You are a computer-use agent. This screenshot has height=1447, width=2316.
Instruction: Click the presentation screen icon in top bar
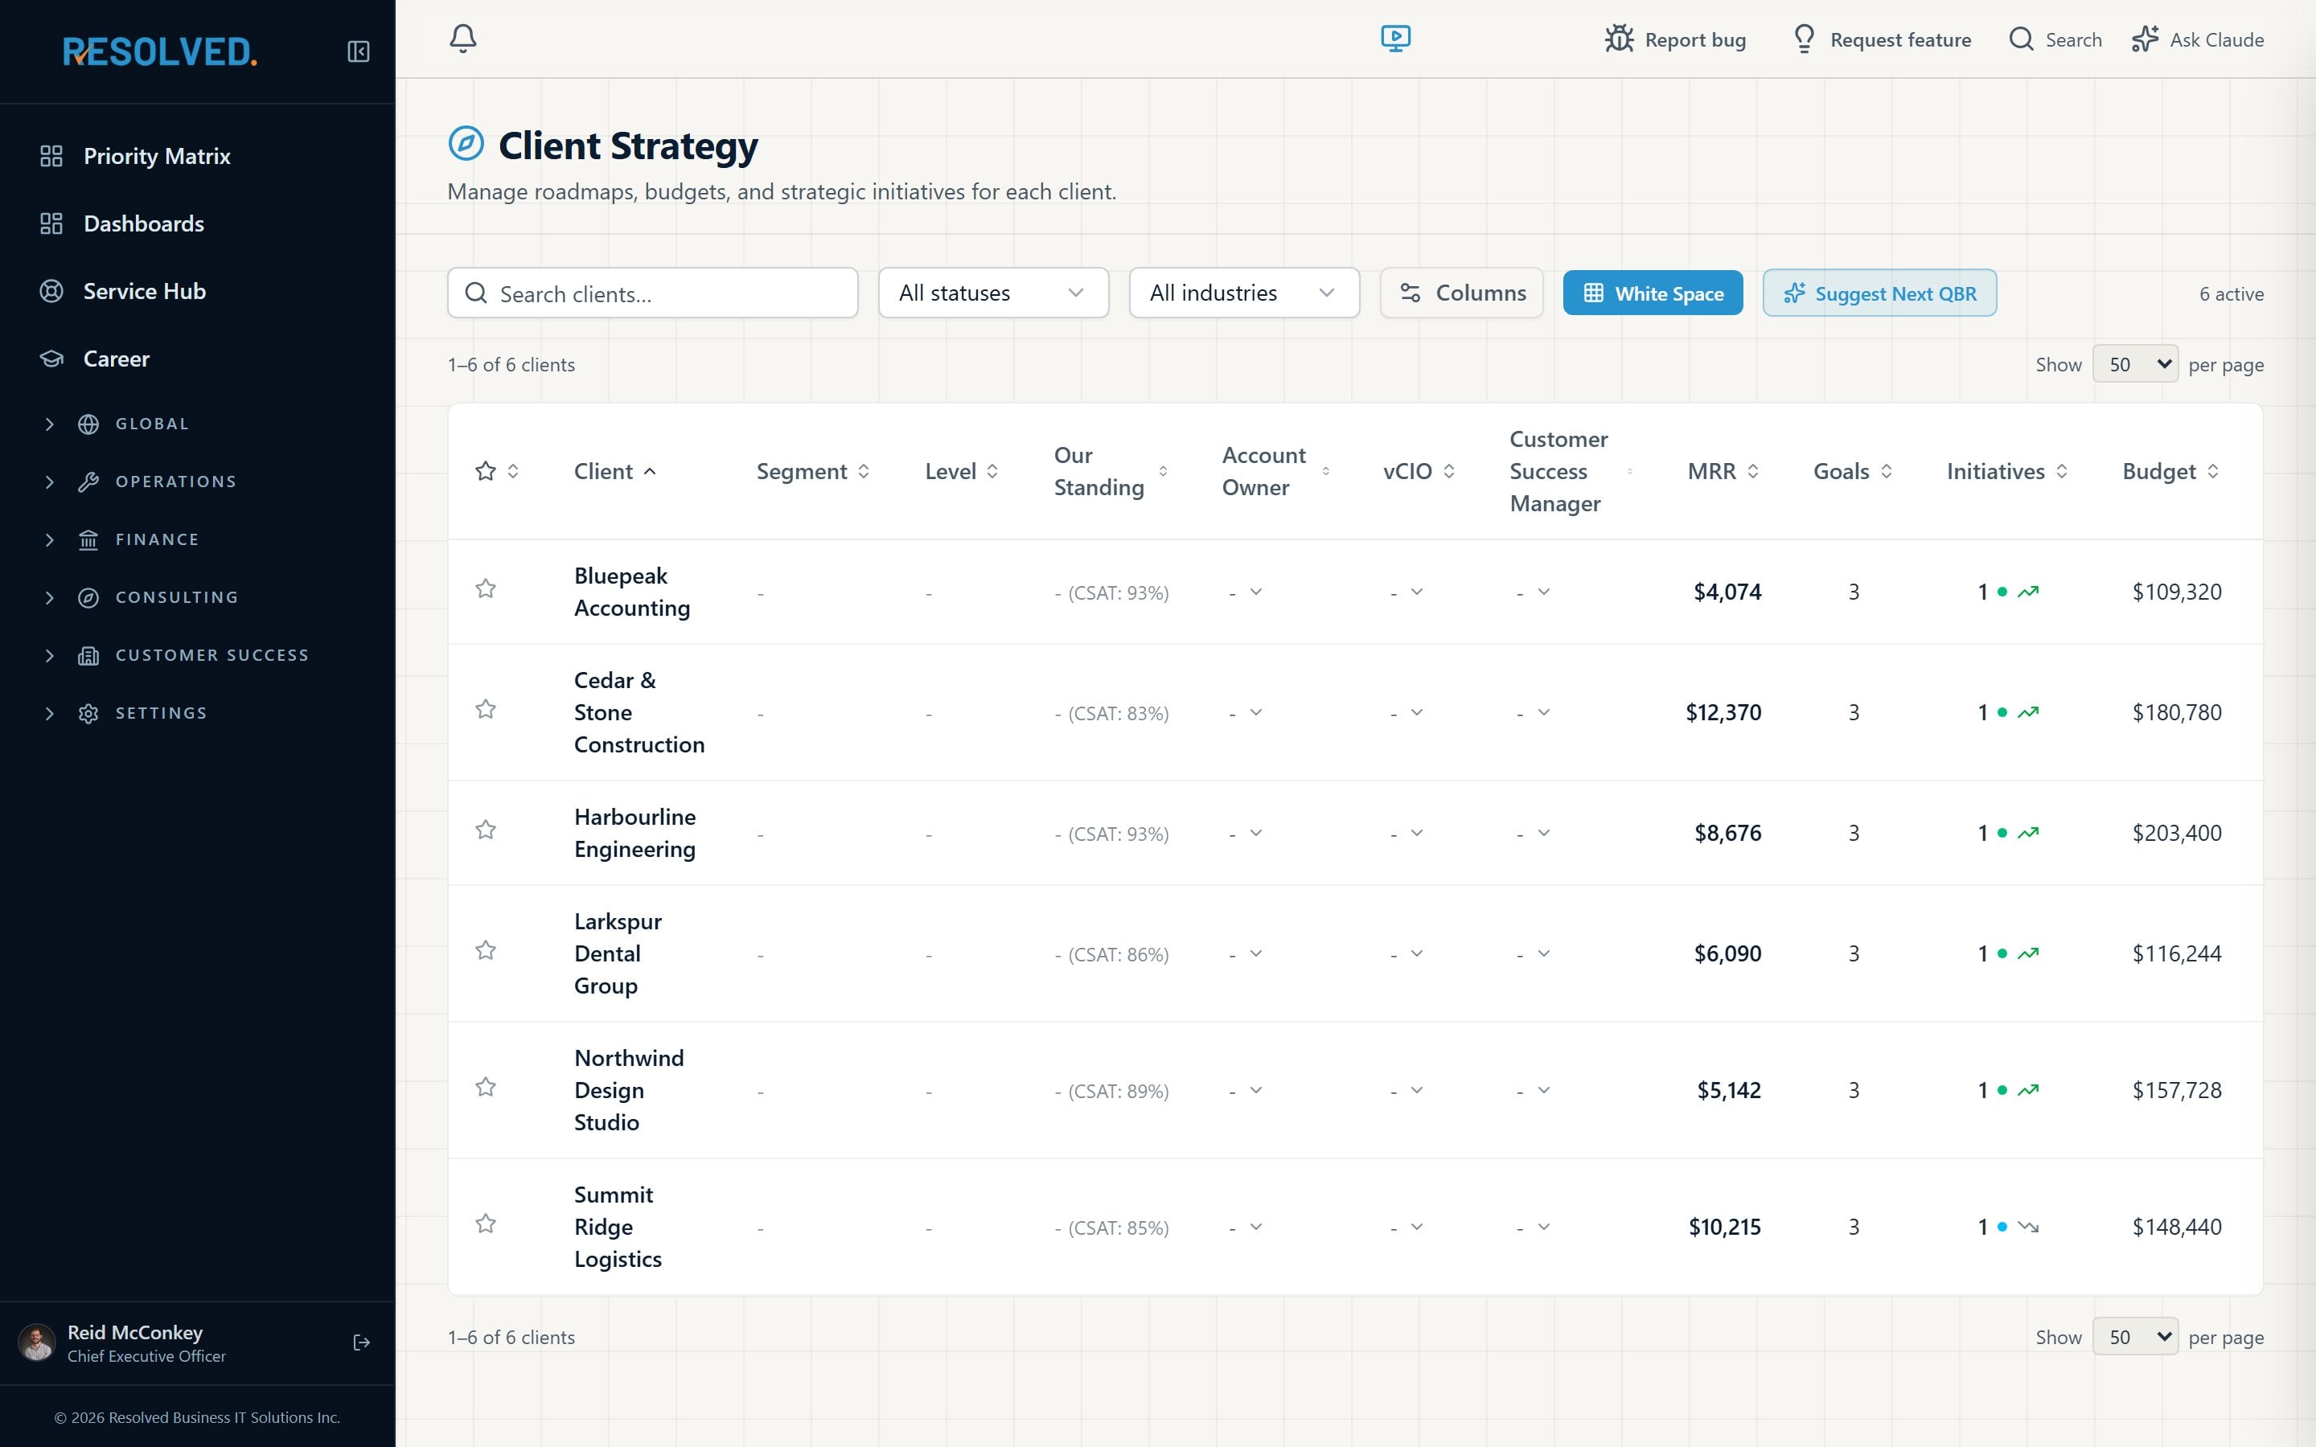[x=1395, y=39]
